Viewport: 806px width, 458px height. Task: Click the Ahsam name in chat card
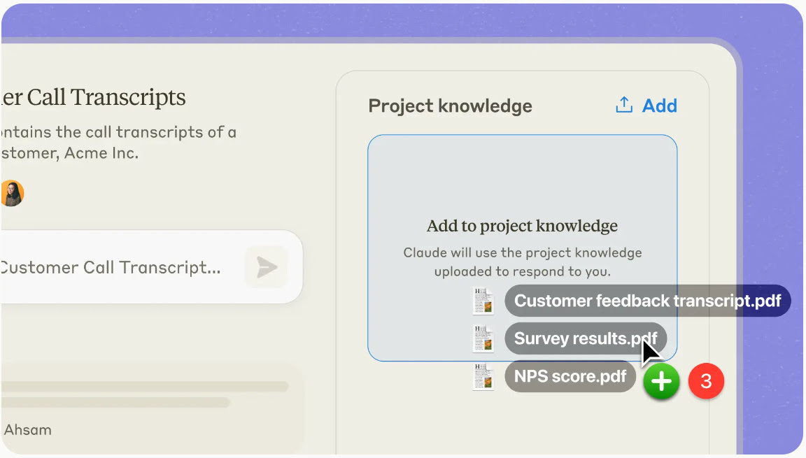pyautogui.click(x=28, y=430)
